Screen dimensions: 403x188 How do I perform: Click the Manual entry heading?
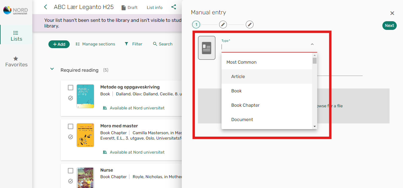pyautogui.click(x=208, y=13)
